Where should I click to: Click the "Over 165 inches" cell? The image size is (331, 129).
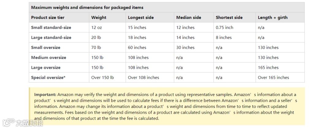[273, 78]
